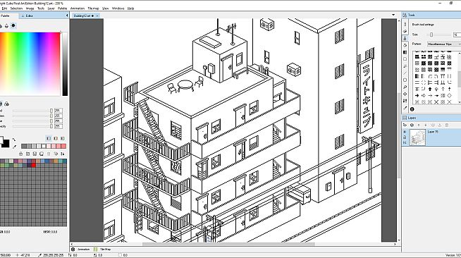Click the canvas horizontal scrollbar
Screen dimensions: 461x258
pos(228,244)
